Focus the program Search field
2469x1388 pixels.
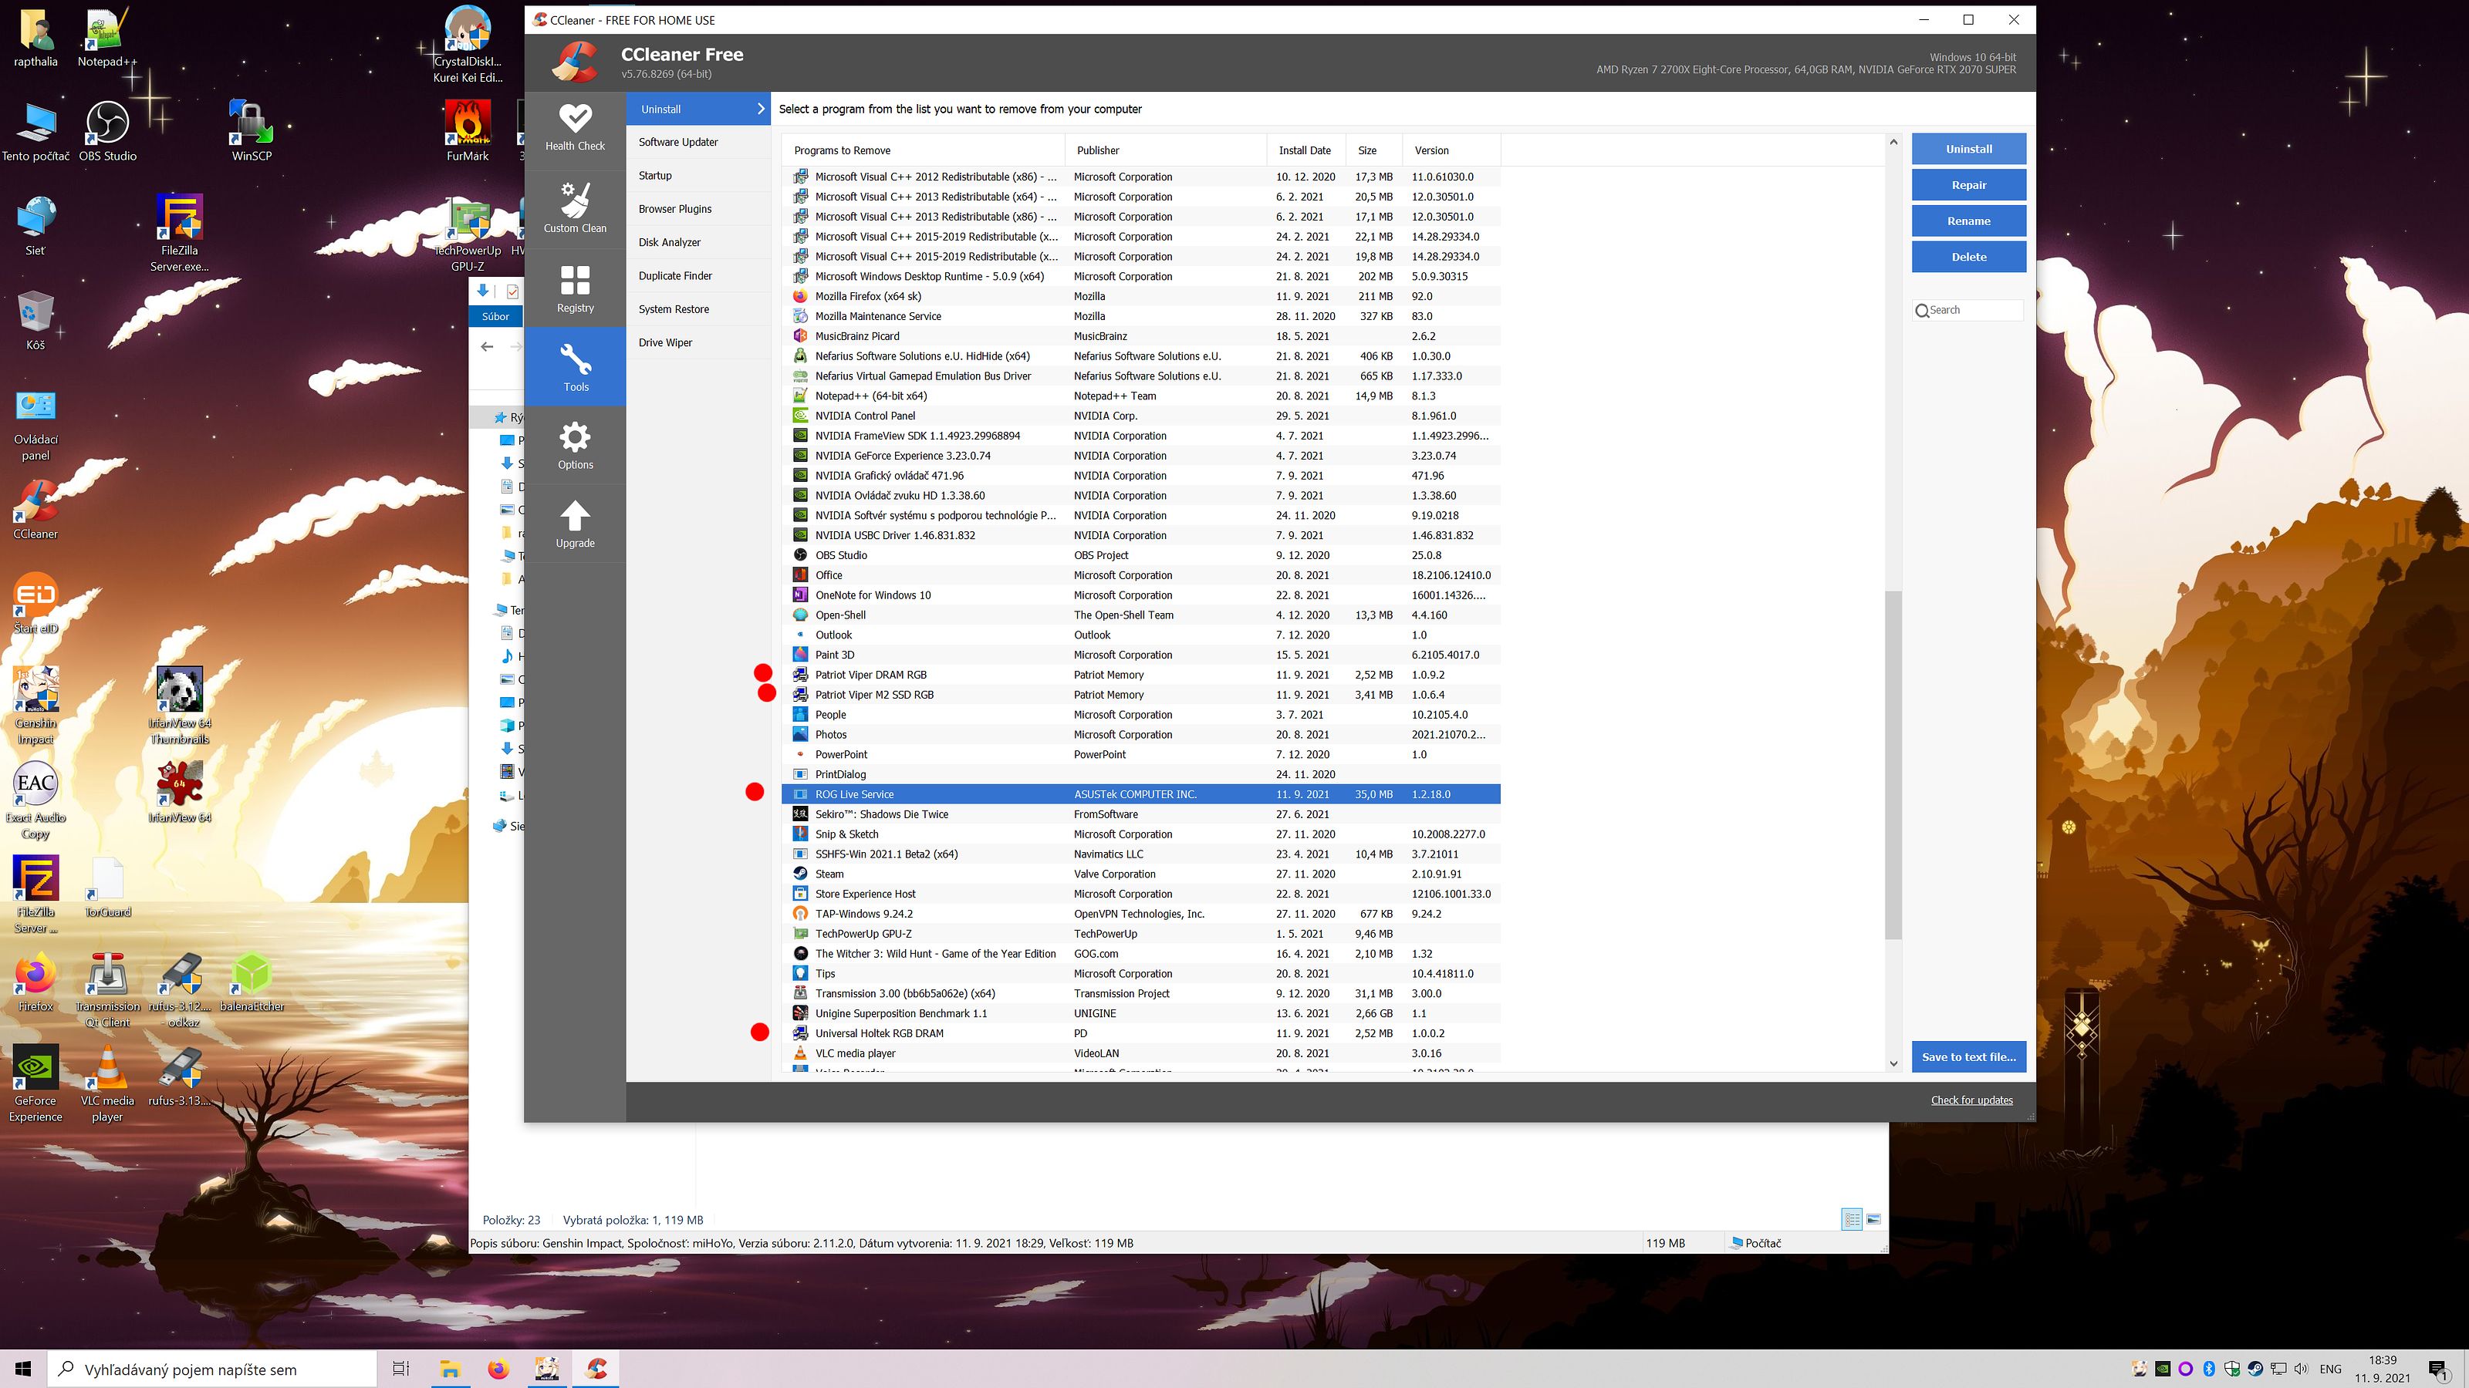click(x=1969, y=310)
